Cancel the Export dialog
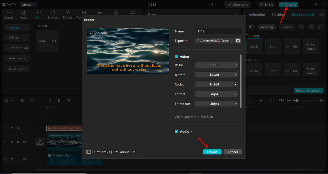 click(x=233, y=152)
